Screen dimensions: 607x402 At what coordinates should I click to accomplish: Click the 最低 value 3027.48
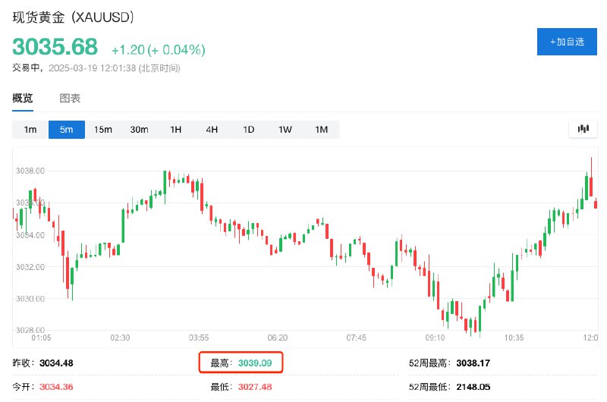255,387
